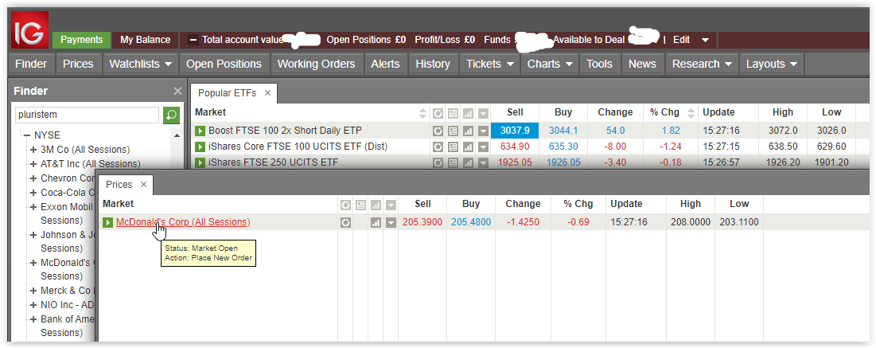This screenshot has height=348, width=876.
Task: Click refresh icon on iShares Core FTSE 100 row
Action: (x=438, y=147)
